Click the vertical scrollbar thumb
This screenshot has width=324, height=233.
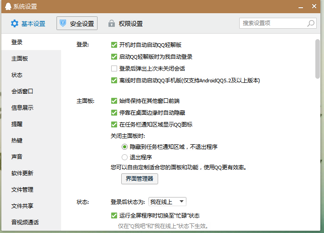pyautogui.click(x=317, y=59)
